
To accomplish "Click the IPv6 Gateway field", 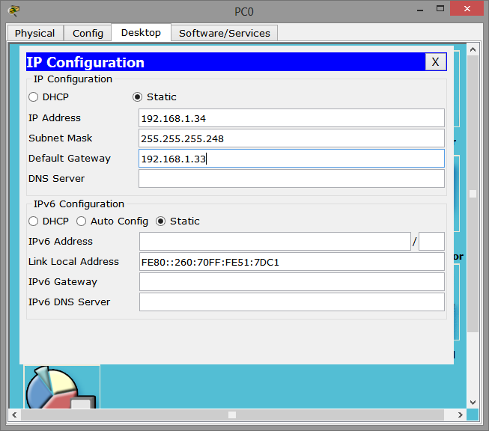I will [292, 282].
